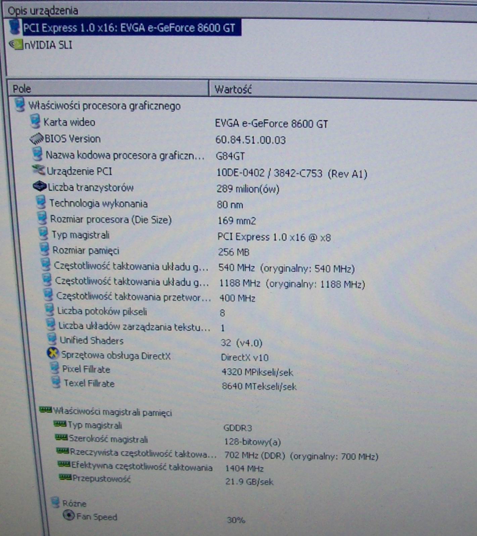
Task: Select the PCI Express EVGA e-GeForce 8600 GT device
Action: 129,28
